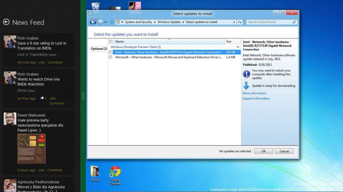Viewport: 343px width, 192px height.
Task: Open Agnieszka Podhorodecka's profile picture
Action: point(10,185)
